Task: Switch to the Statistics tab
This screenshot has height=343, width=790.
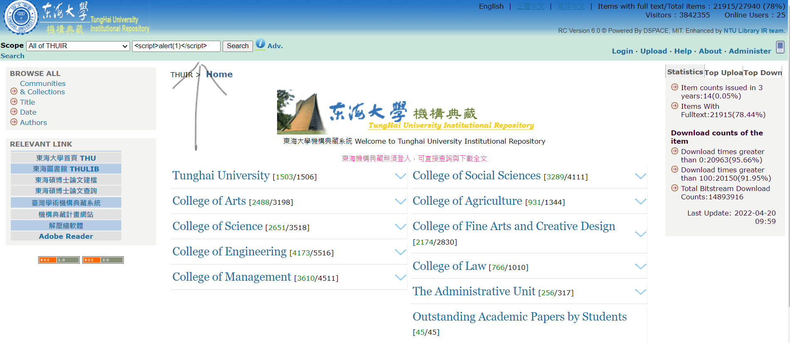Action: (x=685, y=72)
